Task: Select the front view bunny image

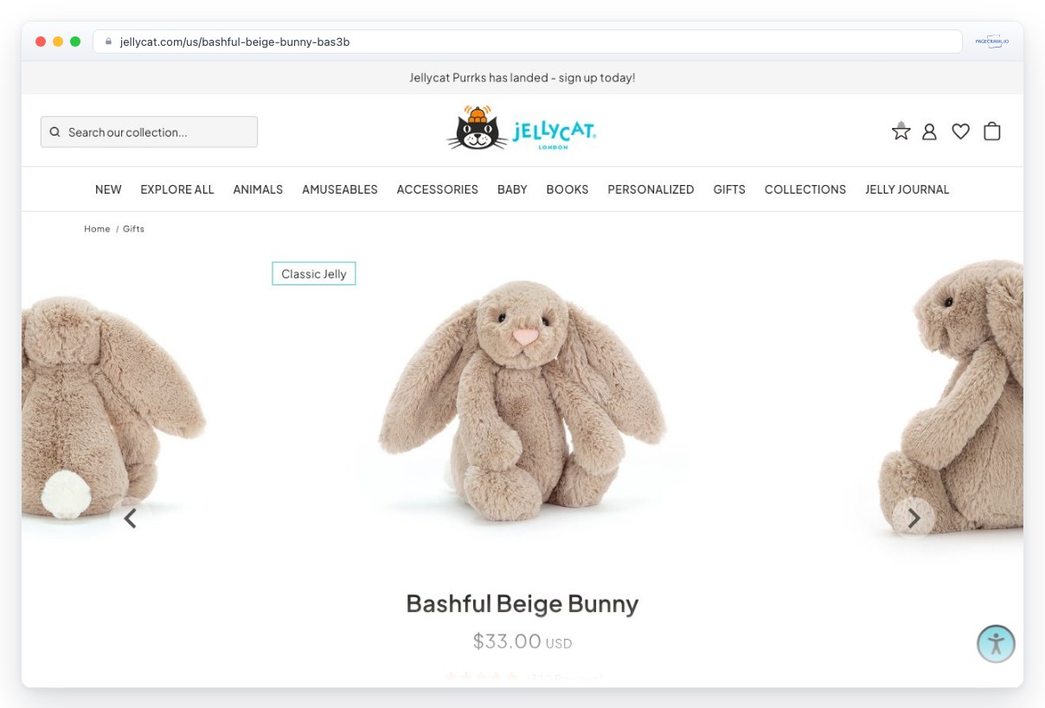Action: pos(522,402)
